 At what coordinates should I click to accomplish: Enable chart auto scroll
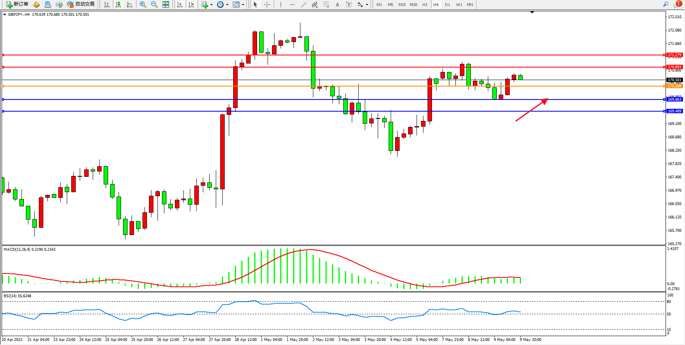pyautogui.click(x=180, y=4)
